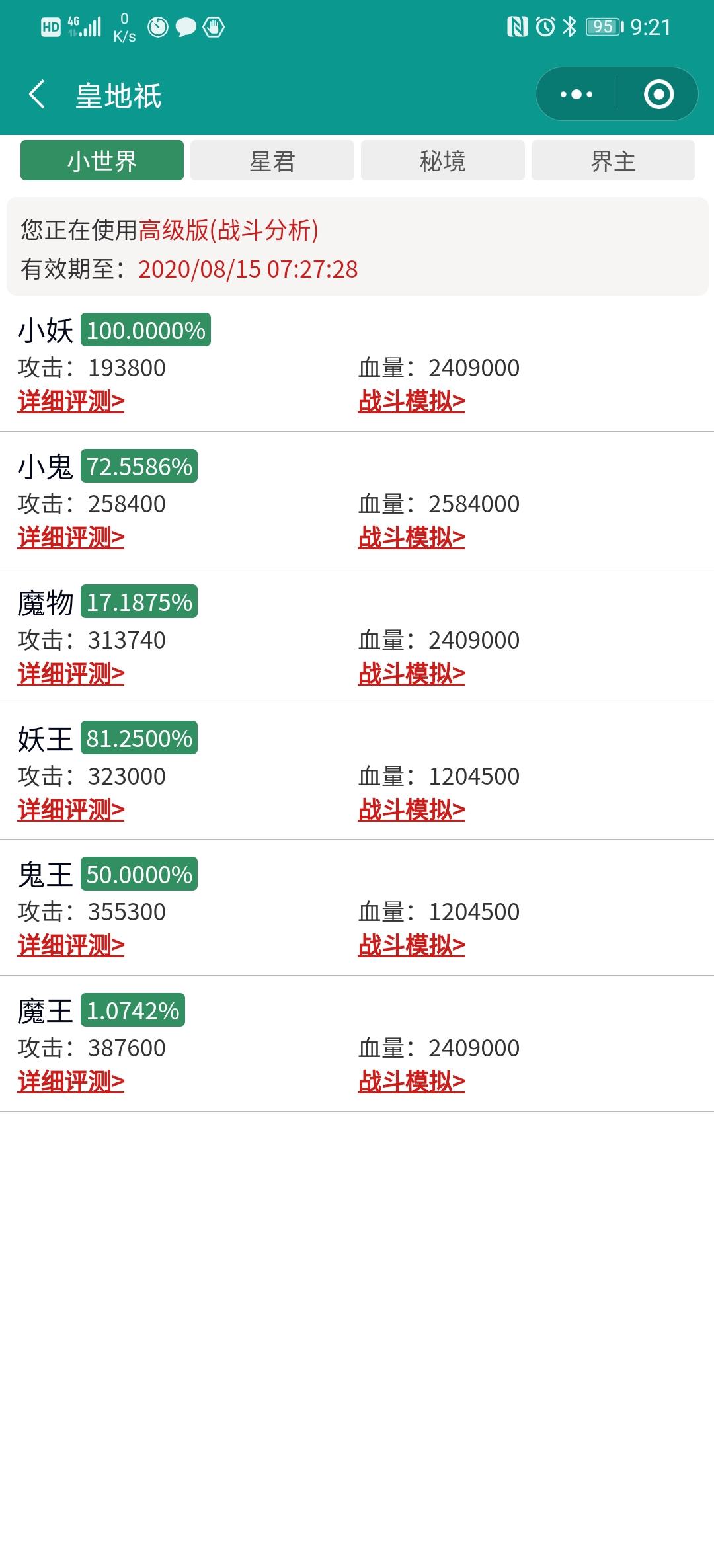Tap the circular close mini program icon
This screenshot has width=714, height=1547.
[x=658, y=95]
